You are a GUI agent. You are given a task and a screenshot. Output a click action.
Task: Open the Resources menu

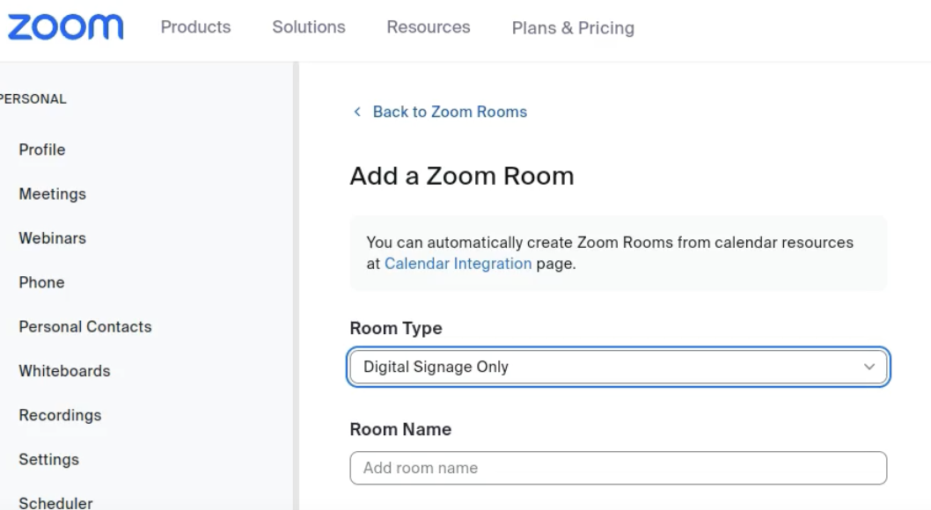[x=429, y=27]
